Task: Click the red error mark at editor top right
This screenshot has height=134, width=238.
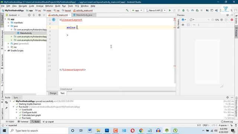Action: click(x=175, y=19)
